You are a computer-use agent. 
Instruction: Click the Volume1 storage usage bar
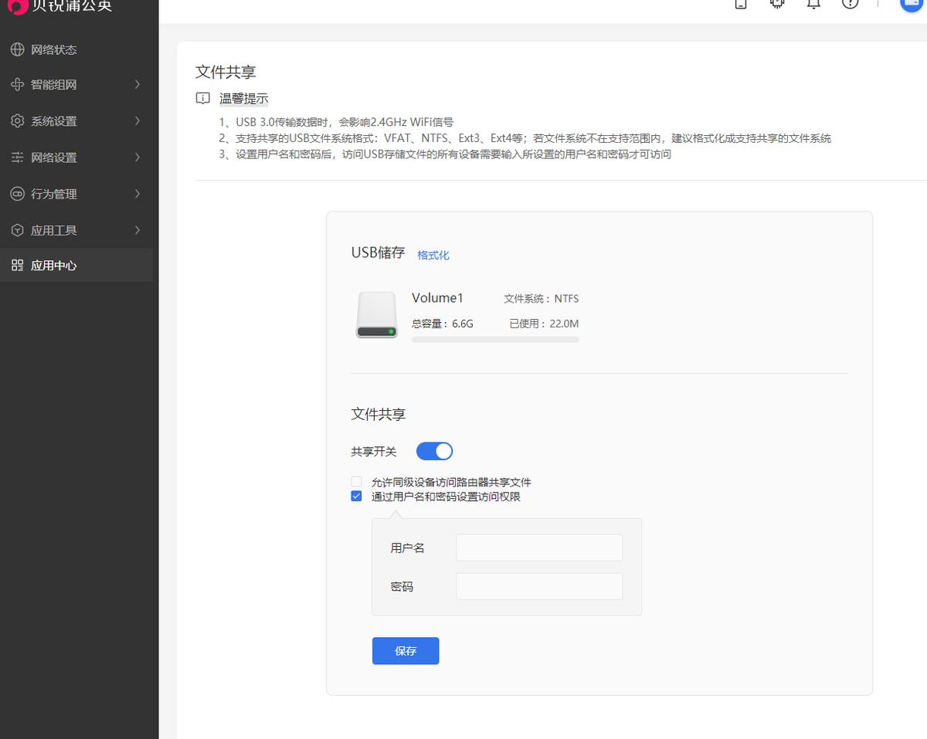pos(494,339)
